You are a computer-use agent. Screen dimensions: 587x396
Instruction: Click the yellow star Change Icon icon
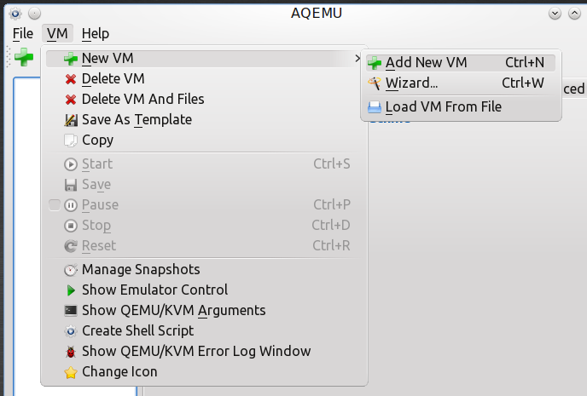tap(70, 372)
